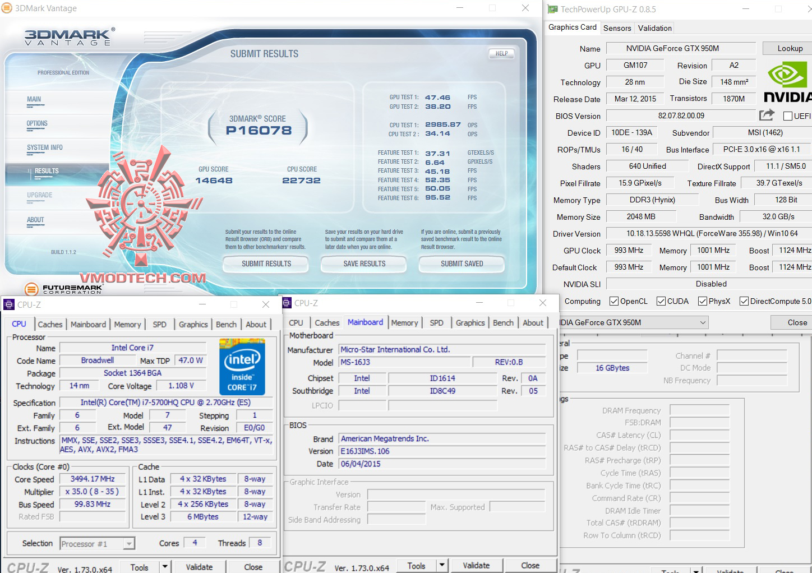Switch to the Validation tab in GPU-Z

pos(655,28)
